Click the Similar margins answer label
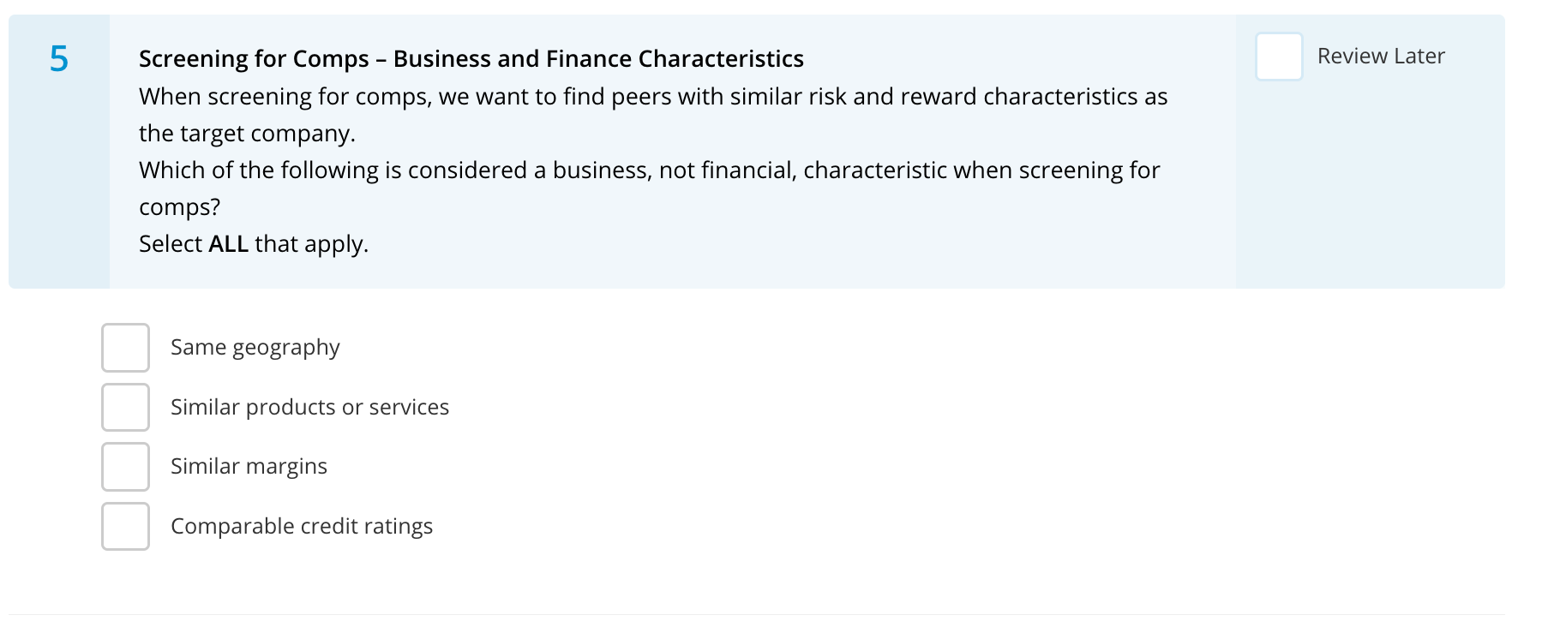Screen dimensions: 1548x627 248,466
